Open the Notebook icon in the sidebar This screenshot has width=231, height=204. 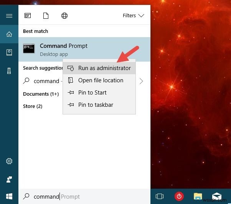tap(9, 52)
